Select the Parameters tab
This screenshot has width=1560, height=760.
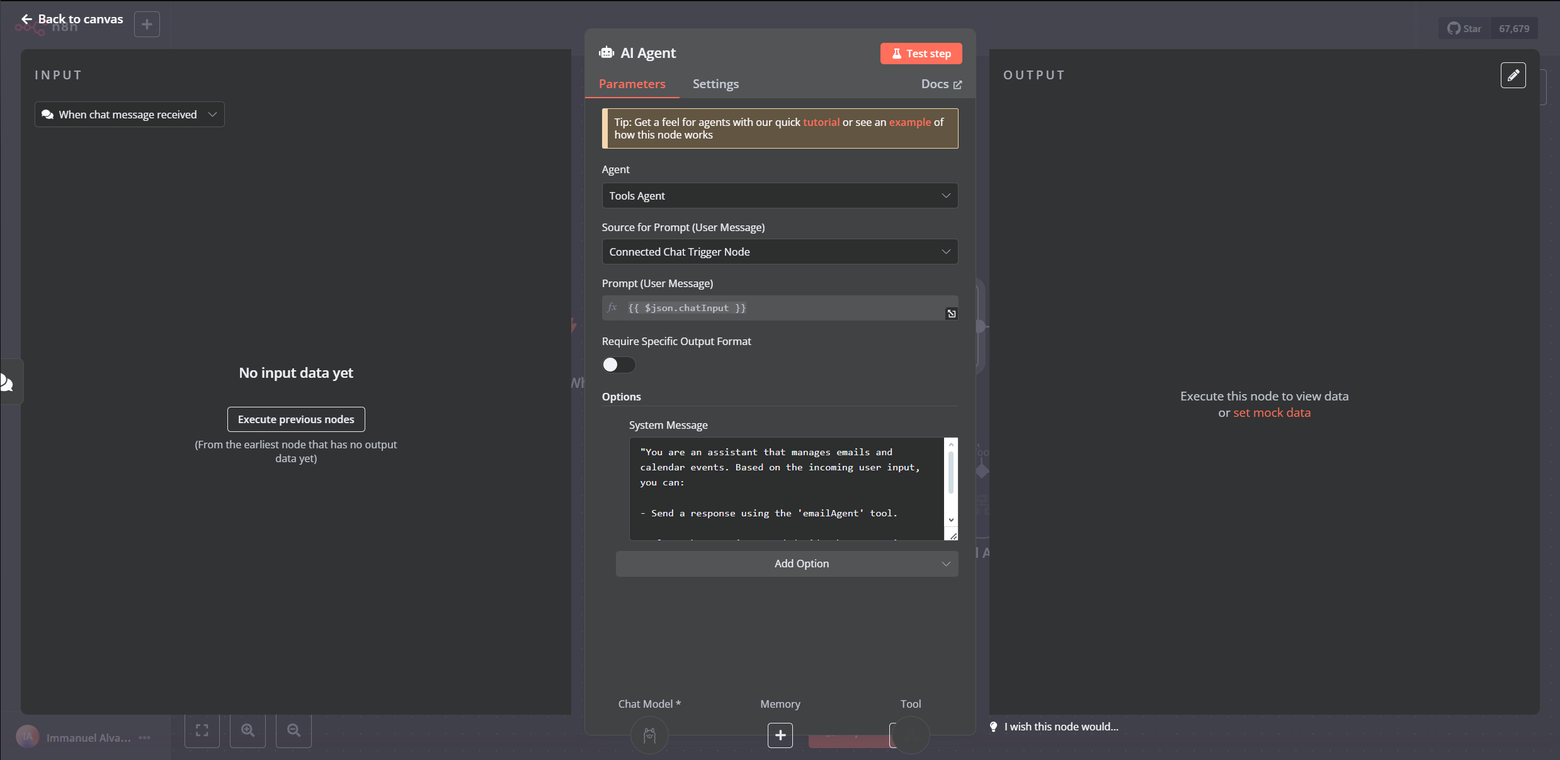632,84
